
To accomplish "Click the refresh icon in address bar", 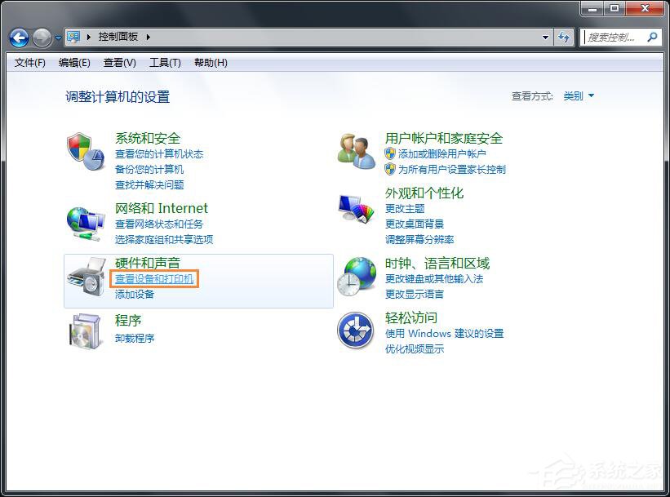I will [x=565, y=38].
